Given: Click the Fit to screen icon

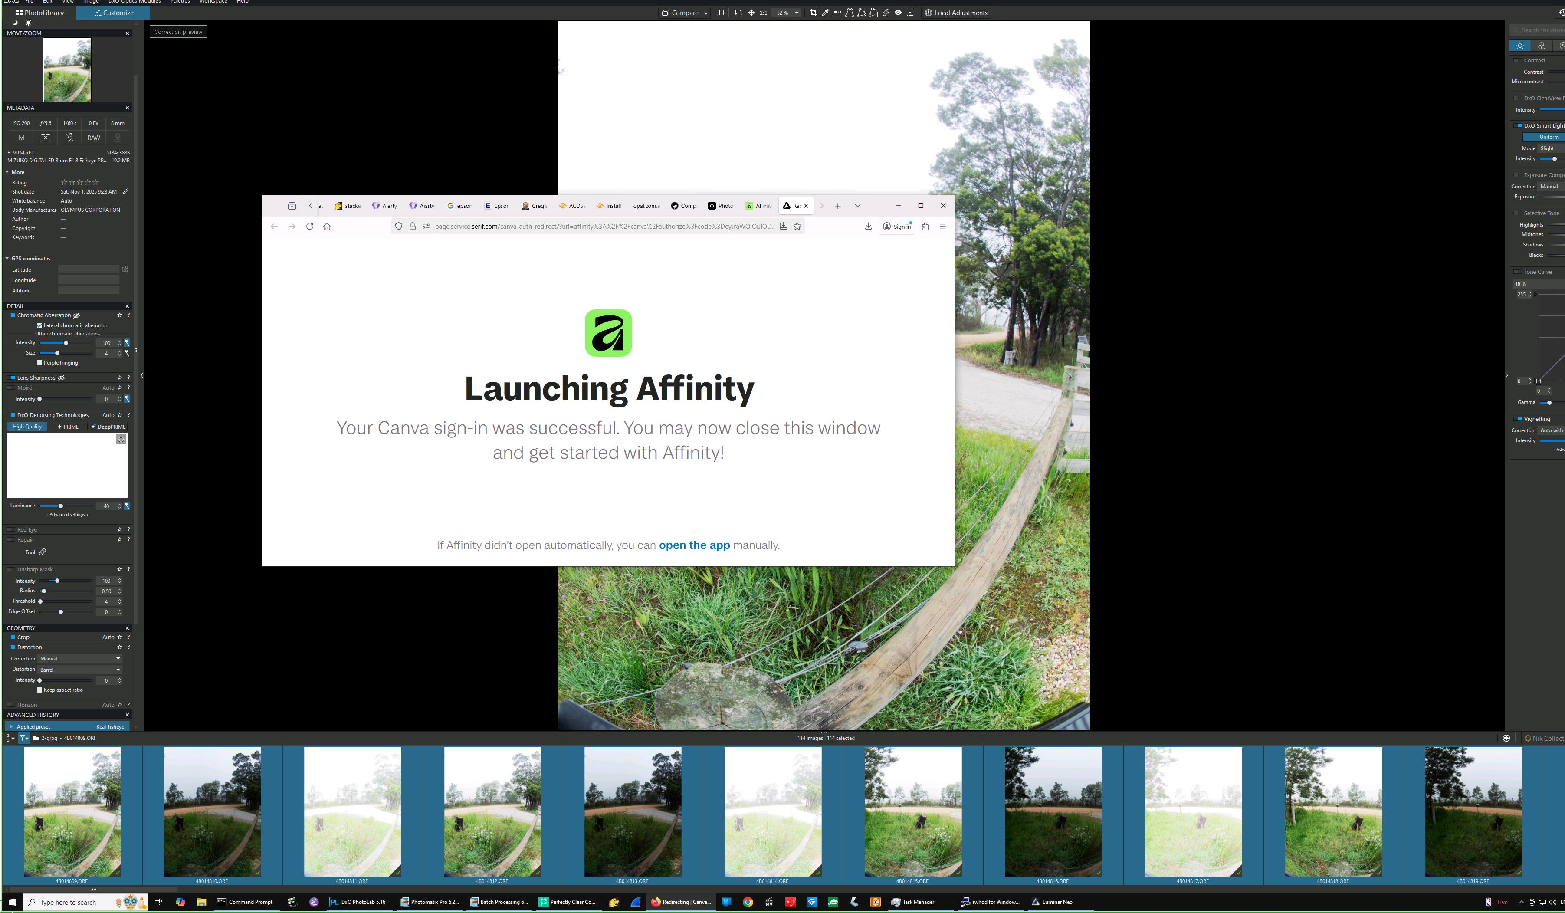Looking at the screenshot, I should pyautogui.click(x=739, y=13).
